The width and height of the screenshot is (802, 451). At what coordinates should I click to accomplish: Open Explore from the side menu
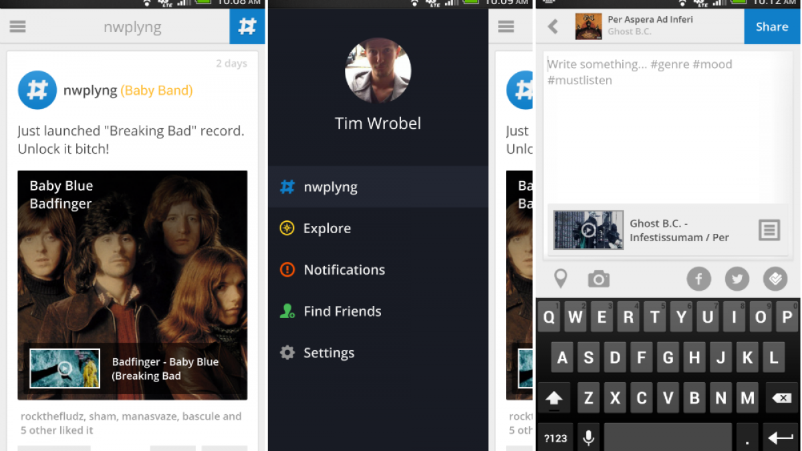[378, 229]
